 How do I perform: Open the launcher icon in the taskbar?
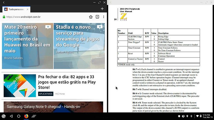[4, 116]
